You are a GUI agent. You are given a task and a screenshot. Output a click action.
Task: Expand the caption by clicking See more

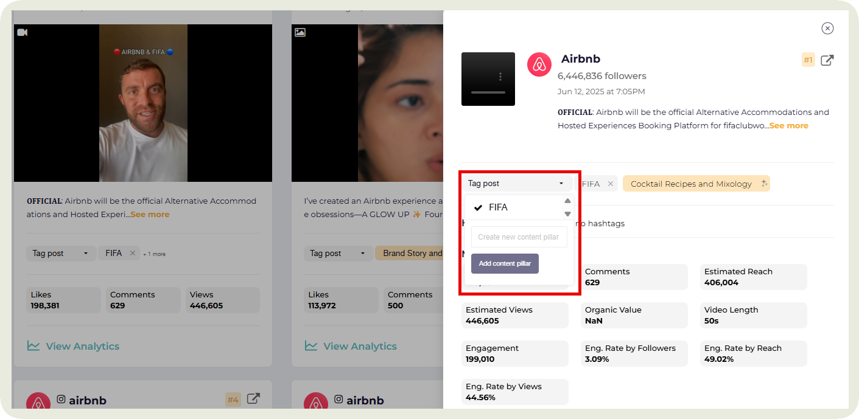pos(788,125)
